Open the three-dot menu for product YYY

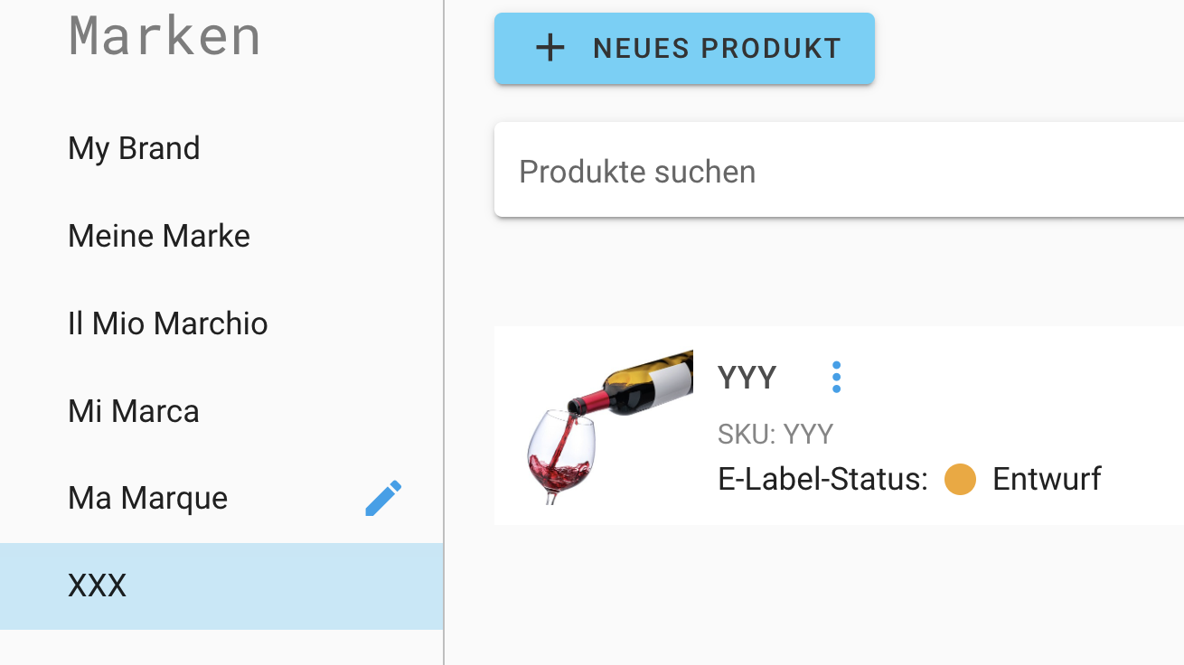[836, 377]
